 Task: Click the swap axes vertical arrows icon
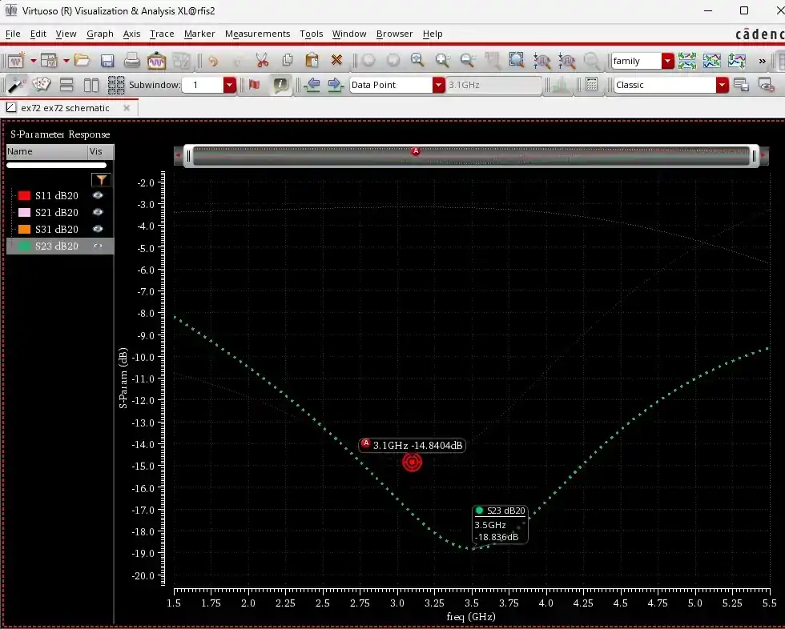pyautogui.click(x=736, y=61)
